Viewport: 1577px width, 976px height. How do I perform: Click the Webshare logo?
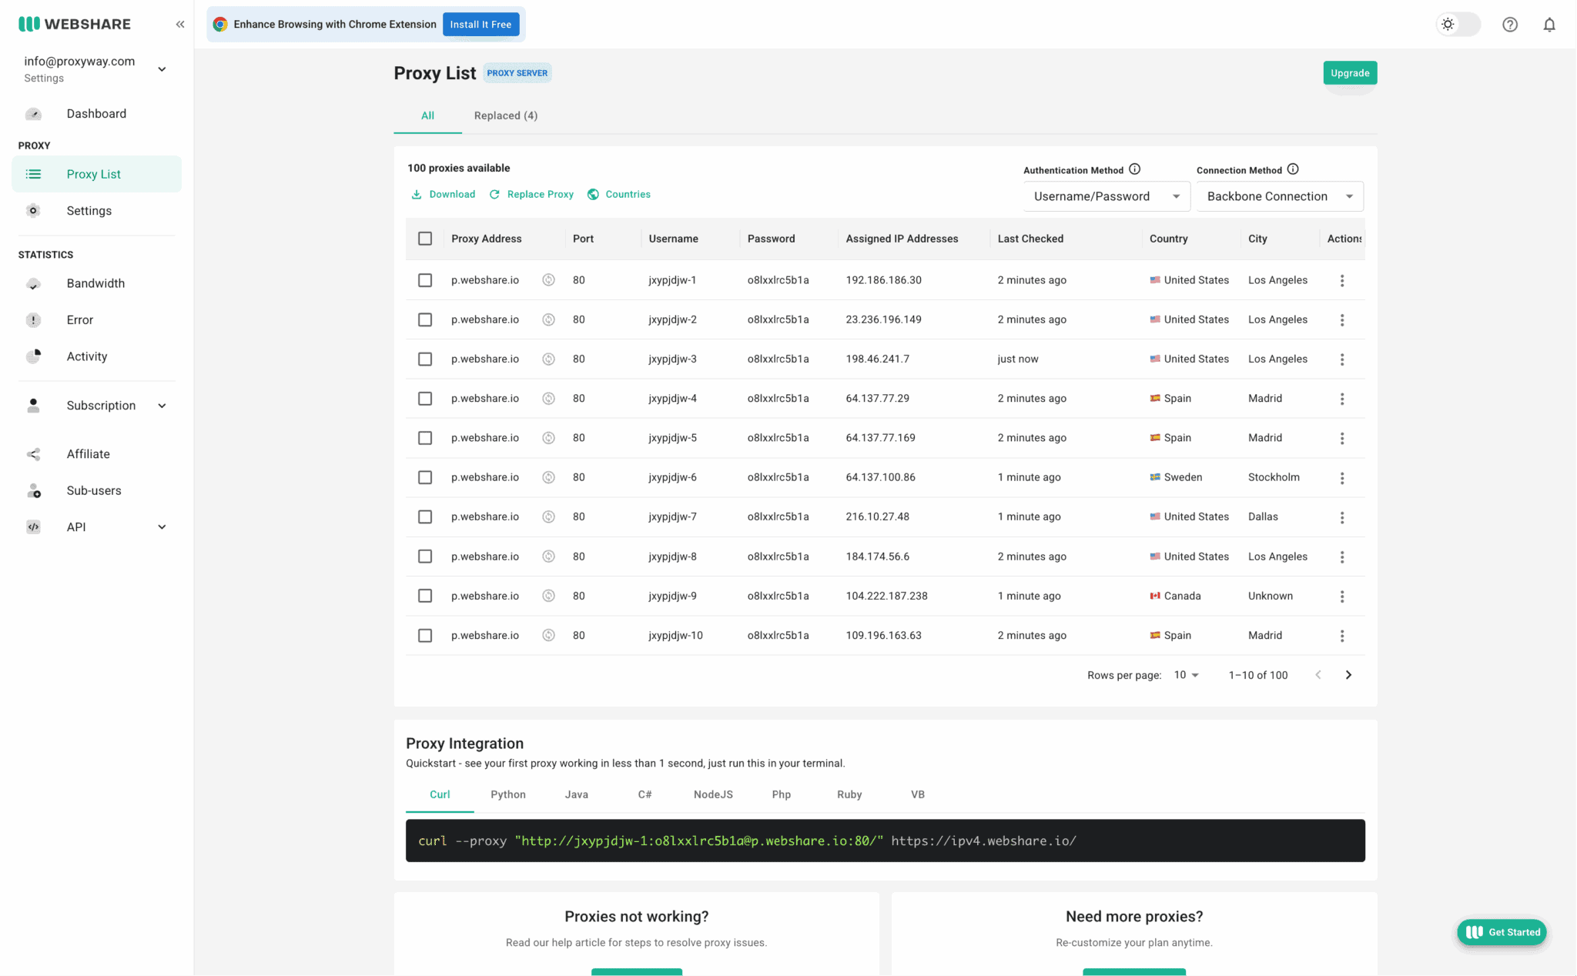click(73, 23)
